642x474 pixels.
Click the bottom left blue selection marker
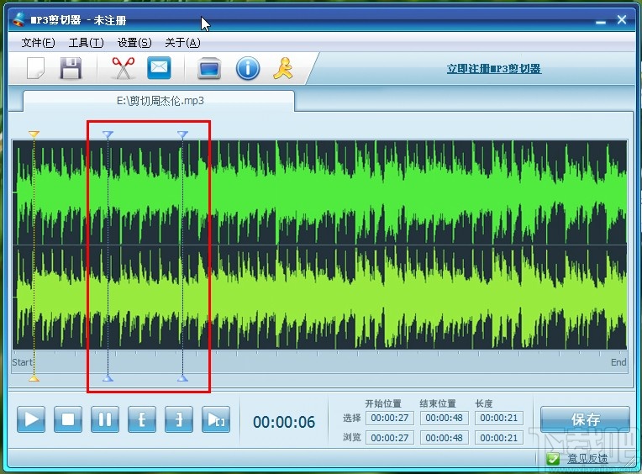click(x=108, y=378)
